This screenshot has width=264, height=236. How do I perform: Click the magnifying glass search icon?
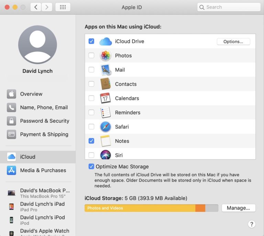pos(202,7)
